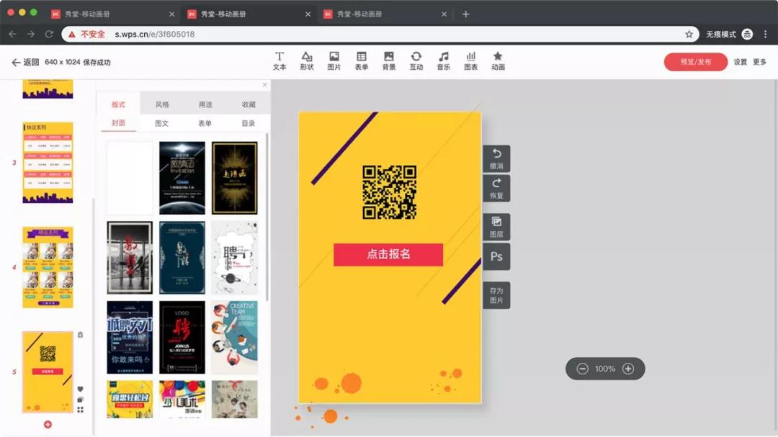Choose the Invitation space template
The width and height of the screenshot is (778, 437).
pyautogui.click(x=182, y=178)
